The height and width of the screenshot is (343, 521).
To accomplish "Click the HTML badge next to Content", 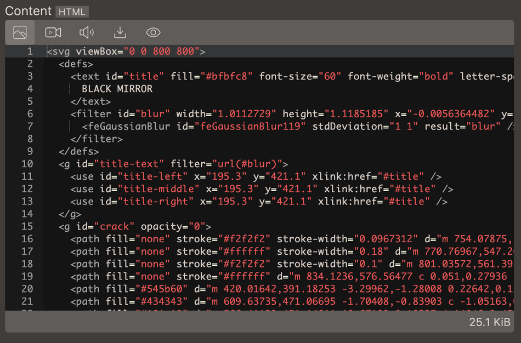I will coord(72,12).
